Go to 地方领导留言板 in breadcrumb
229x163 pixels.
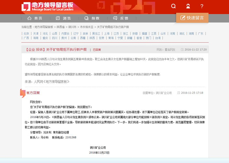pyautogui.click(x=44, y=27)
